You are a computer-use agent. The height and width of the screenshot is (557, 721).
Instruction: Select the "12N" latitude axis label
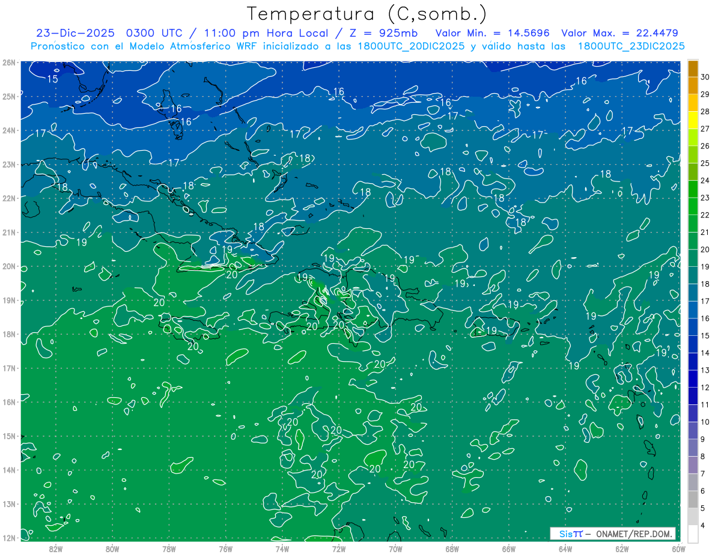point(8,538)
